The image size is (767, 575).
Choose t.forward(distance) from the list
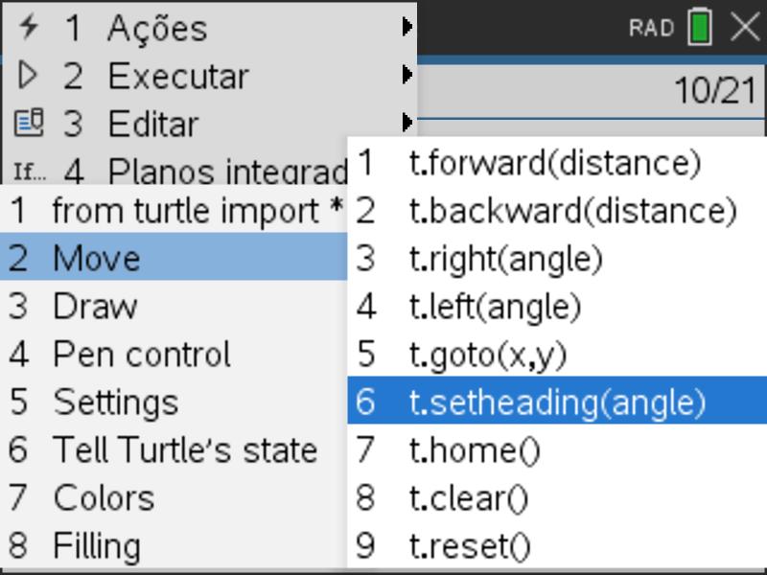click(557, 163)
